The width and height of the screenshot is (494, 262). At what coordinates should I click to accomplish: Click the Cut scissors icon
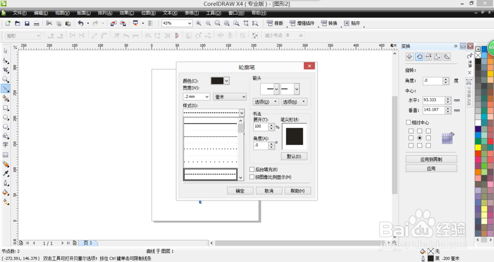click(x=49, y=23)
